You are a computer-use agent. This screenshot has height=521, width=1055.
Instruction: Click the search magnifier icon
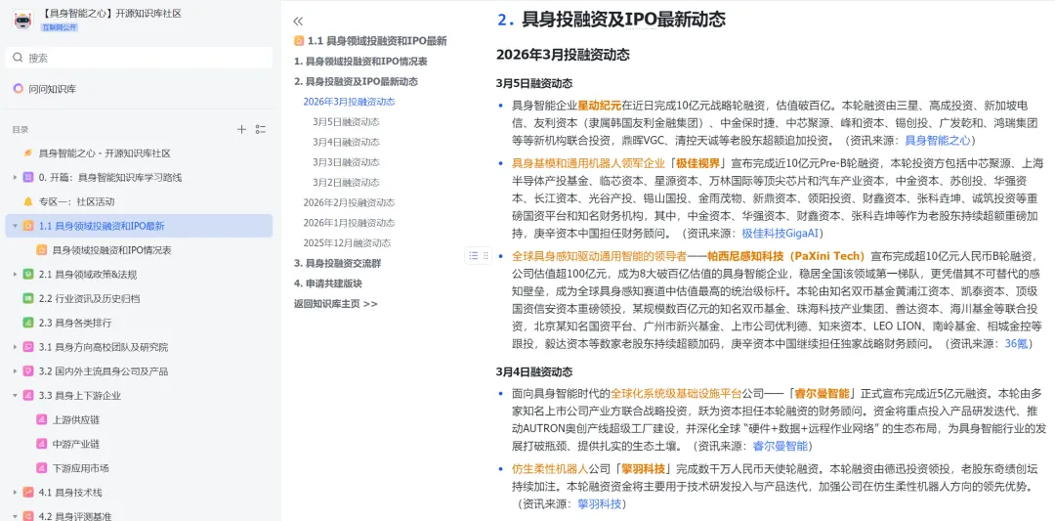pyautogui.click(x=19, y=58)
